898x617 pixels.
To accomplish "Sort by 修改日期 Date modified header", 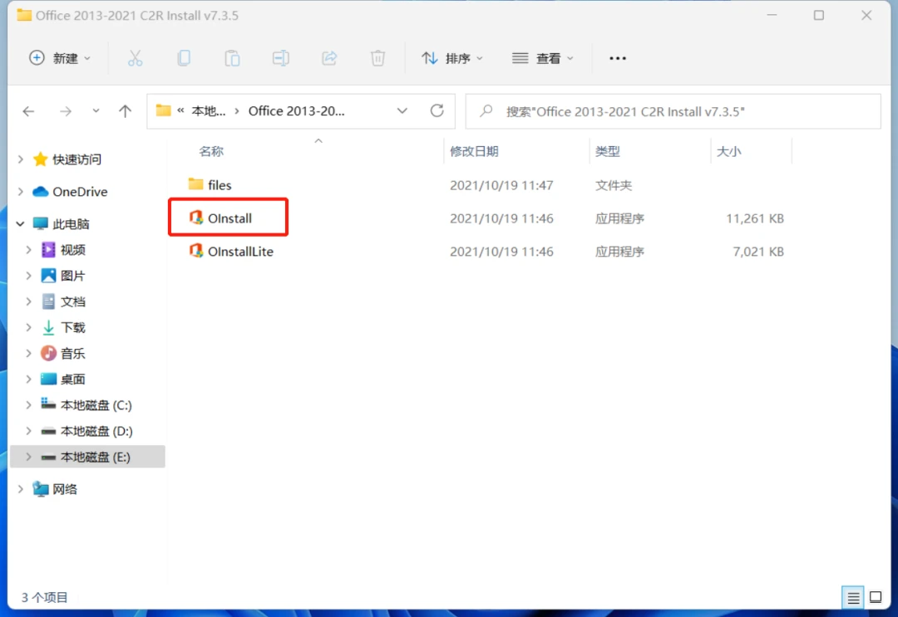I will pyautogui.click(x=474, y=151).
